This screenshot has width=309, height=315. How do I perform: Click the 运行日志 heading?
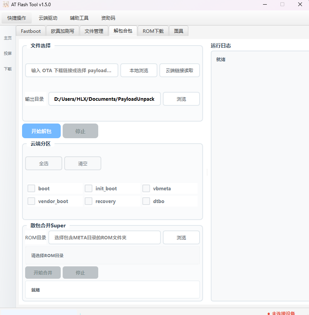point(220,46)
